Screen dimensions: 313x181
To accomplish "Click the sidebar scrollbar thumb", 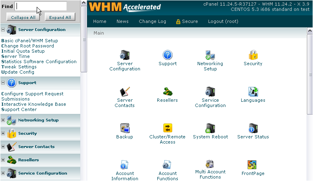I will coord(84,39).
